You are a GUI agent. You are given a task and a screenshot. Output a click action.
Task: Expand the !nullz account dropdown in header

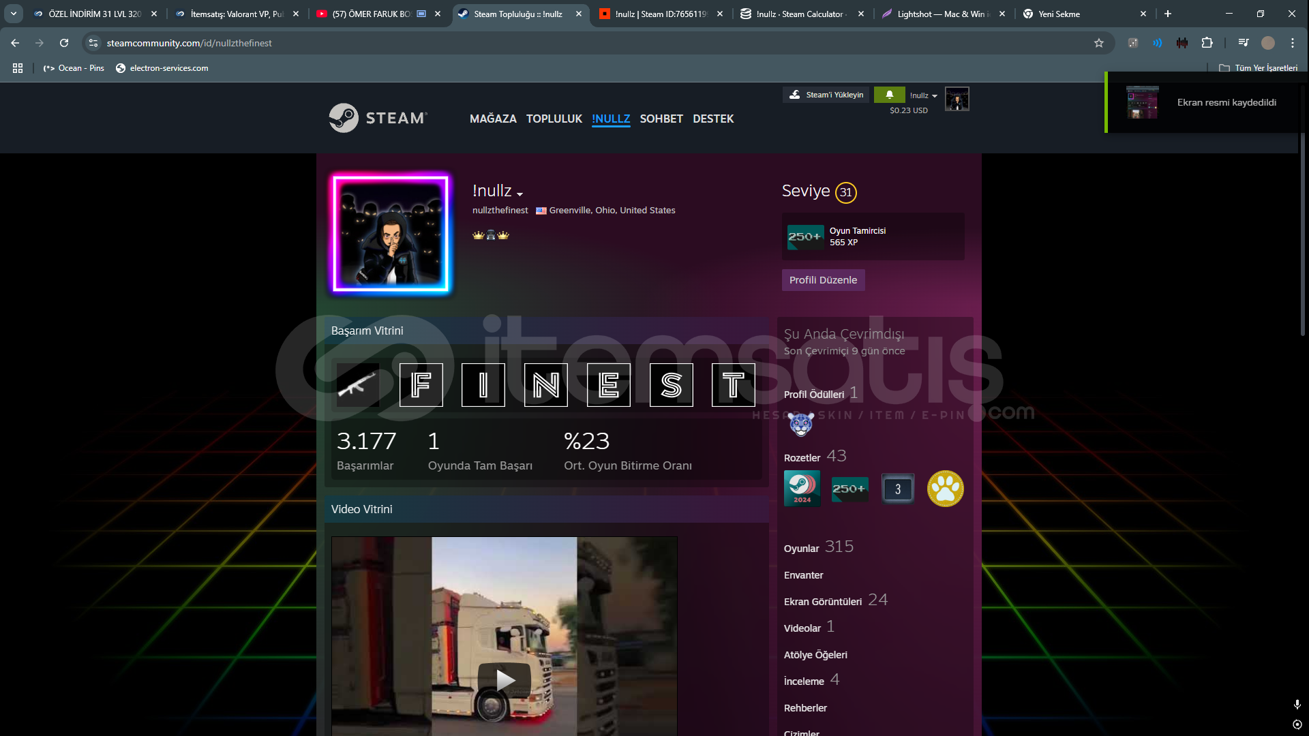[x=924, y=95]
